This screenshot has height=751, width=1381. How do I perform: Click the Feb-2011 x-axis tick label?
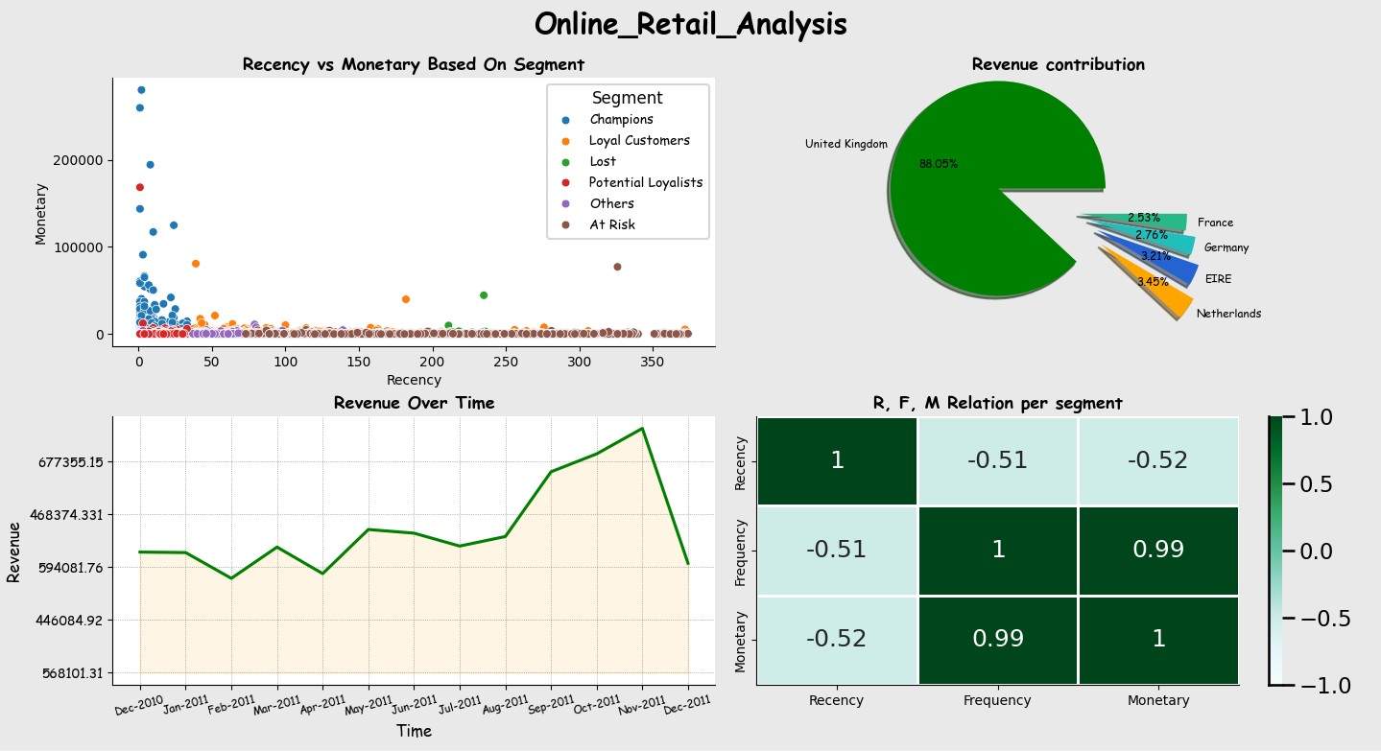[230, 705]
